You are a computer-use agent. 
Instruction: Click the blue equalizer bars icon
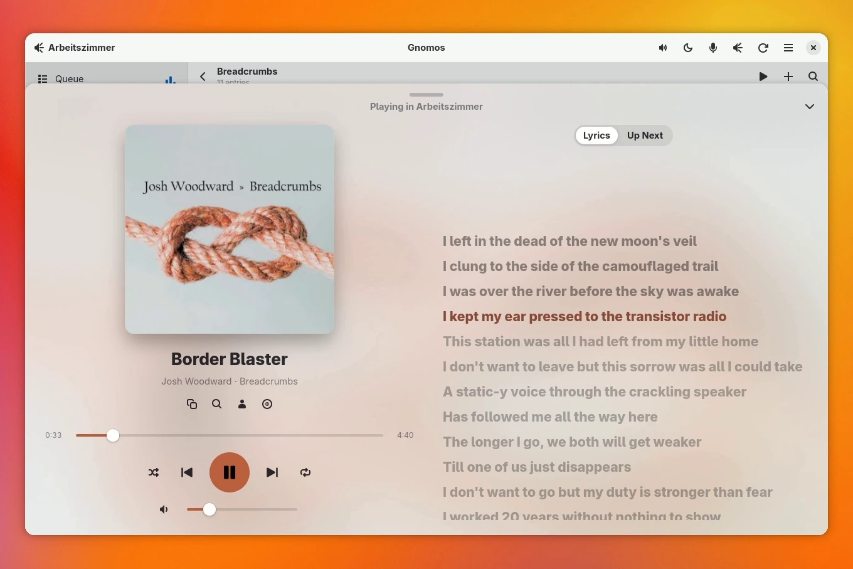(x=170, y=79)
